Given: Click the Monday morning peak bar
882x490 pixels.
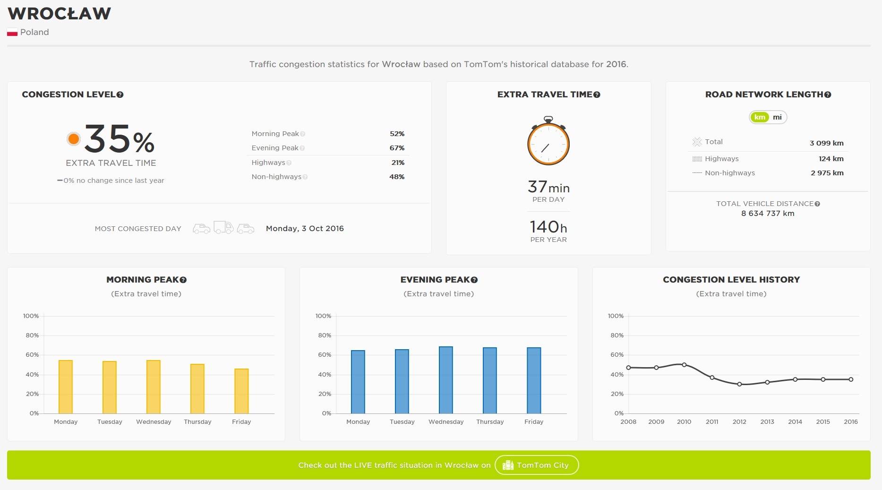Looking at the screenshot, I should 66,387.
